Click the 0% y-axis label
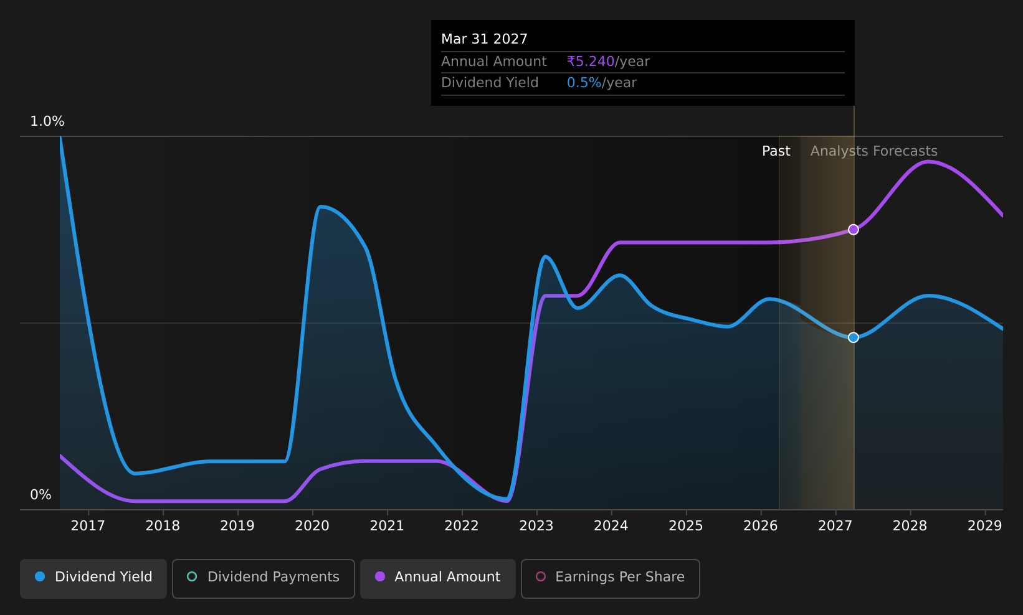The image size is (1023, 615). 41,495
